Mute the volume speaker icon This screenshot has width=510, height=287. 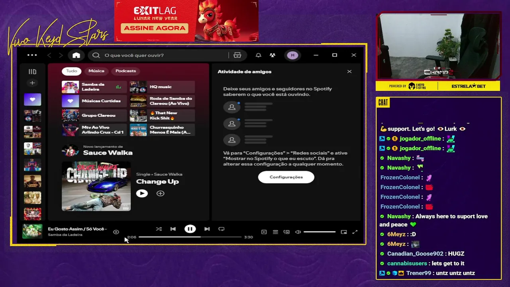[x=298, y=232]
